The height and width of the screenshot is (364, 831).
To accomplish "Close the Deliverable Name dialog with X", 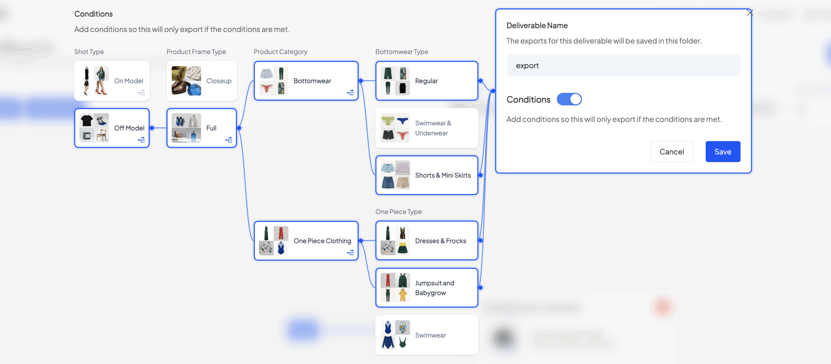I will click(750, 13).
